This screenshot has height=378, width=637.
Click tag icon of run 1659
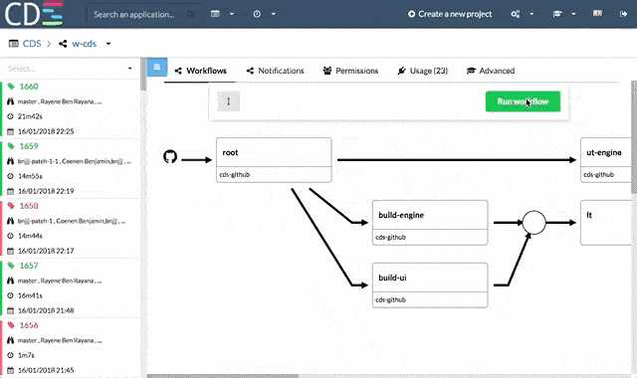click(x=11, y=146)
